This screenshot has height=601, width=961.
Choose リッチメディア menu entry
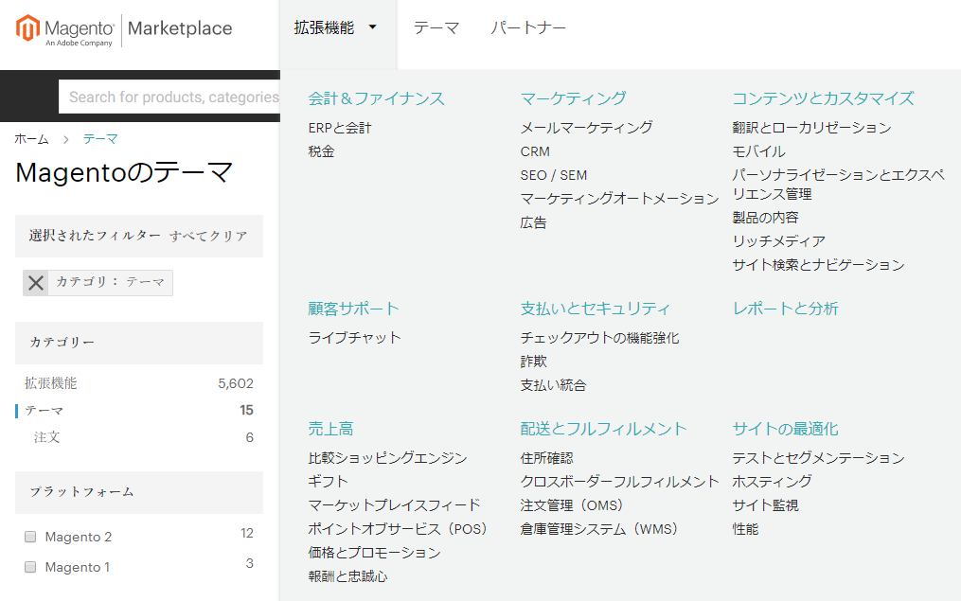pos(779,241)
